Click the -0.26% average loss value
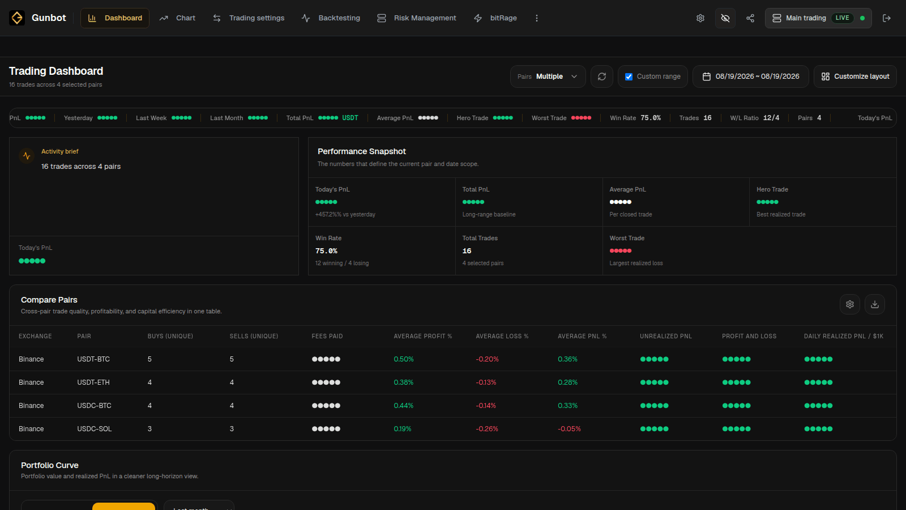This screenshot has height=510, width=906. [x=487, y=429]
